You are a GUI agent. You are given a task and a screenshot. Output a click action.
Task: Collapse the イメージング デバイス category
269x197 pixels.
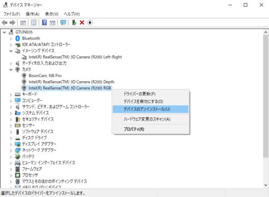click(11, 51)
